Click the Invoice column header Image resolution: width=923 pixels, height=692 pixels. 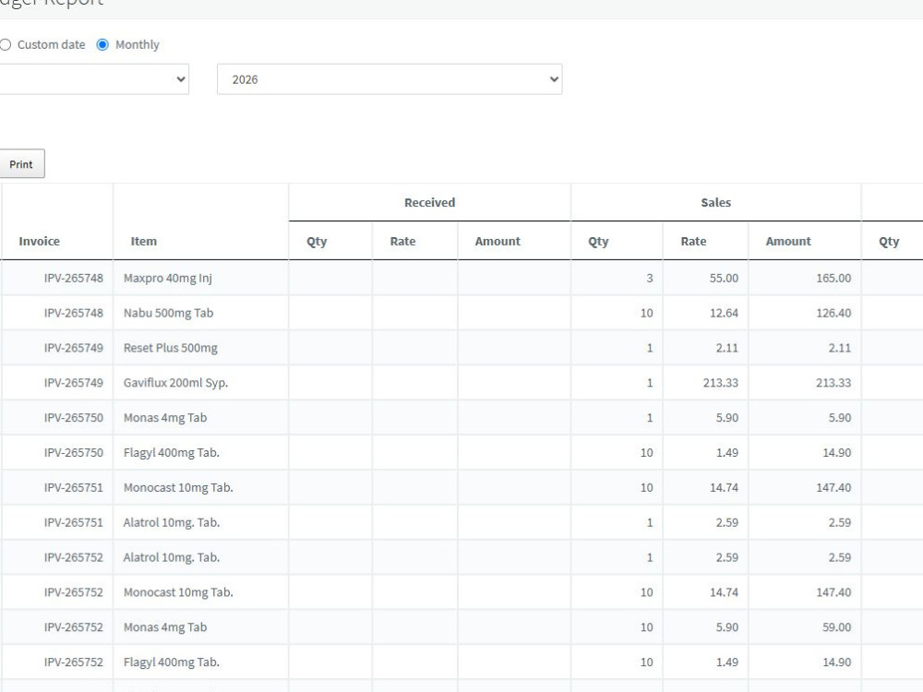(40, 241)
